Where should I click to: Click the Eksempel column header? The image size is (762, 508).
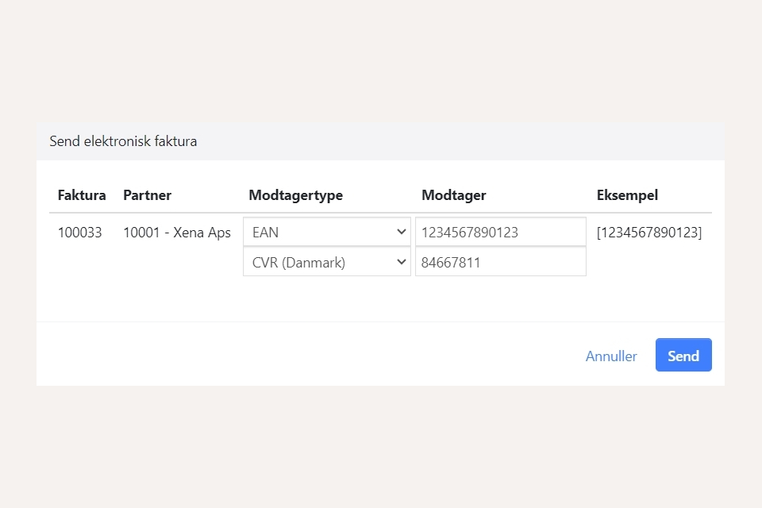[x=627, y=195]
